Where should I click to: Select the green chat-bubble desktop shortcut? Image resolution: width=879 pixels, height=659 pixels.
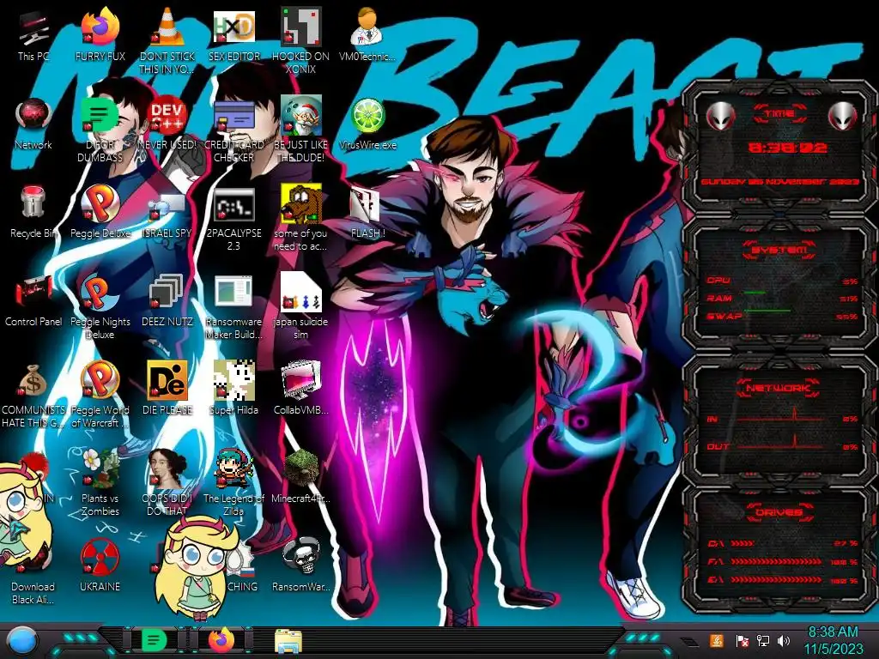[100, 130]
